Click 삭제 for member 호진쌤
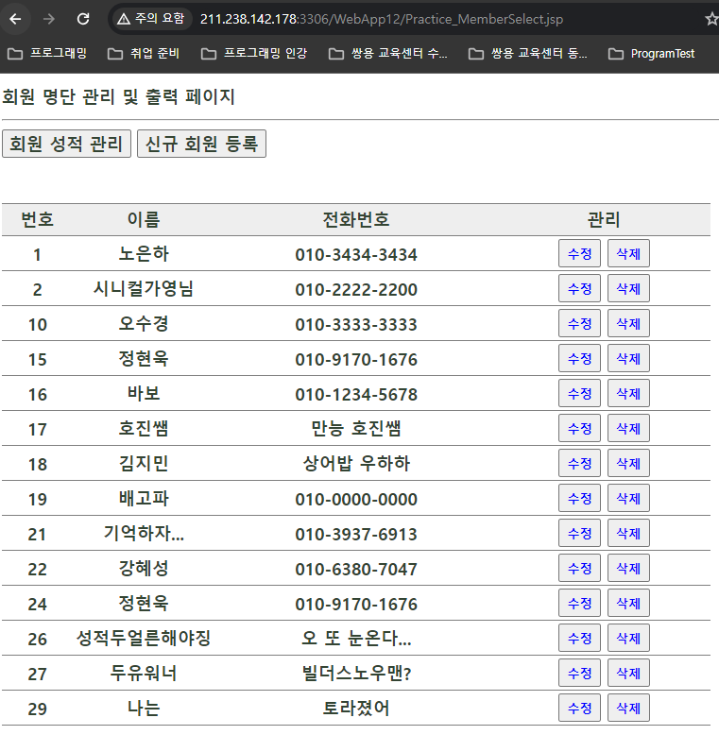The width and height of the screenshot is (719, 735). (628, 429)
